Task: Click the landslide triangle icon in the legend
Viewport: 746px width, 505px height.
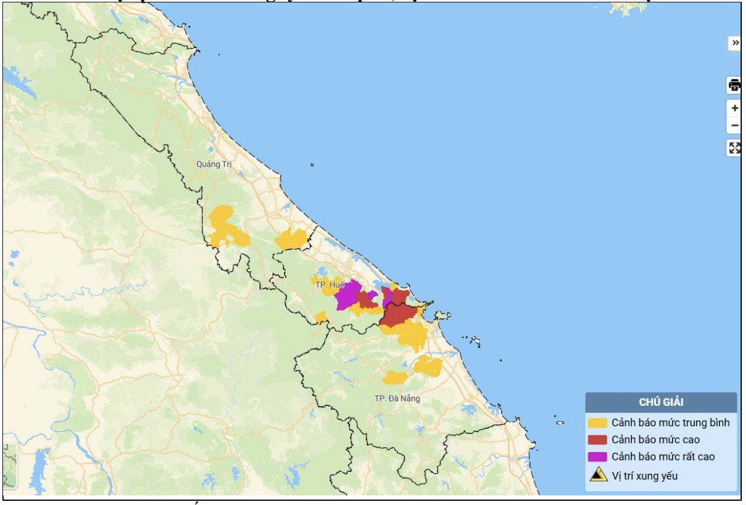Action: click(599, 476)
